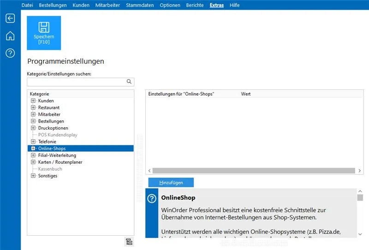Select the Kunden tree label
Screen dimensions: 369x250
coord(46,101)
